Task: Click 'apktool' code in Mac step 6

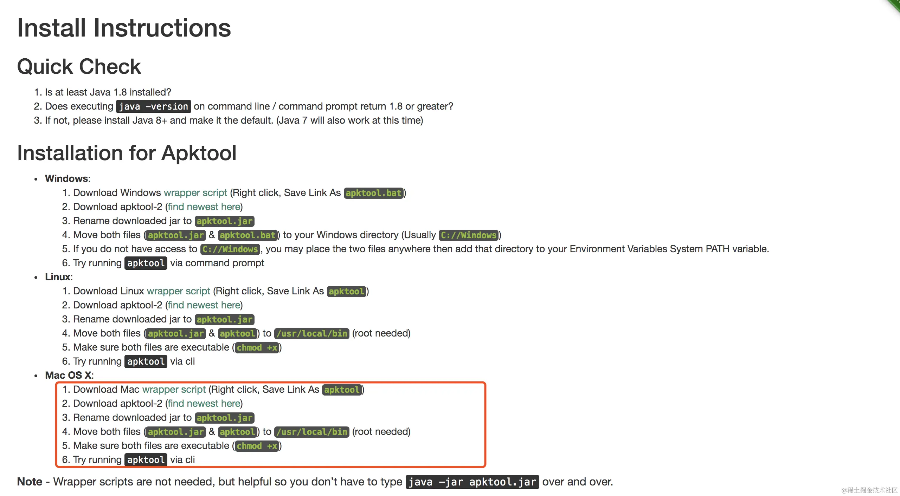Action: [x=146, y=460]
